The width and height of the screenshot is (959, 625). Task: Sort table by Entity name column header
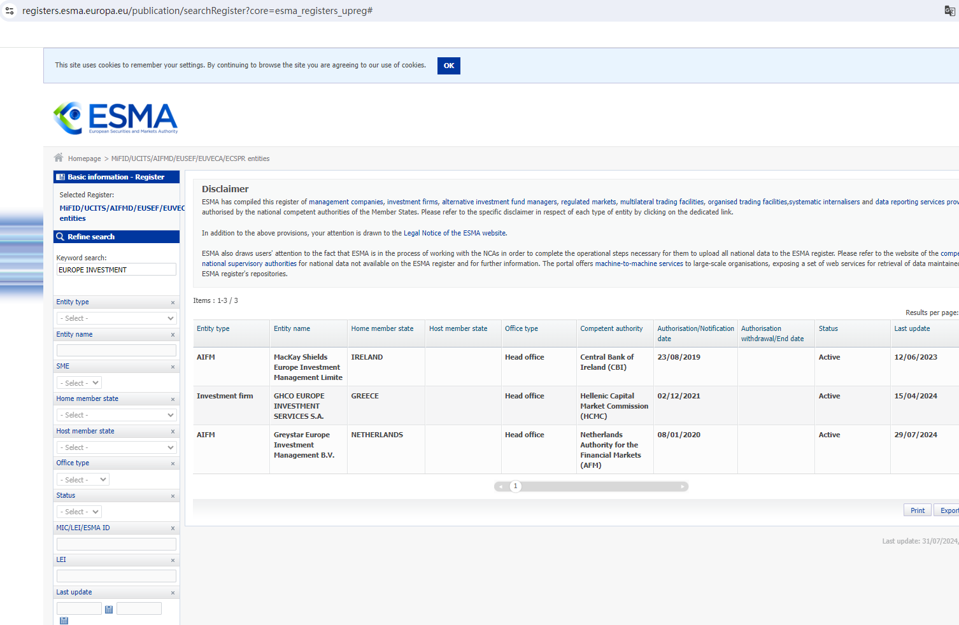pyautogui.click(x=292, y=329)
